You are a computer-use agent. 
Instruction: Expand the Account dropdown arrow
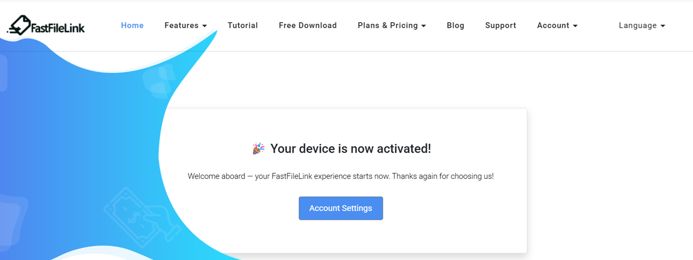click(x=575, y=26)
